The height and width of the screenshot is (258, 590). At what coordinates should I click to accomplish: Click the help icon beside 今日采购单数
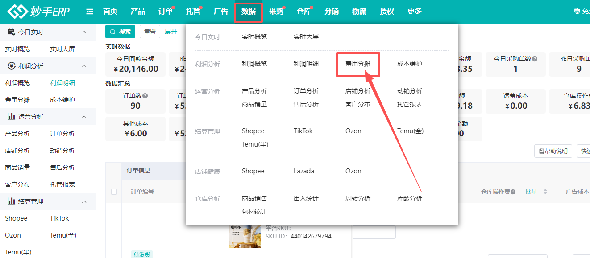coord(535,58)
